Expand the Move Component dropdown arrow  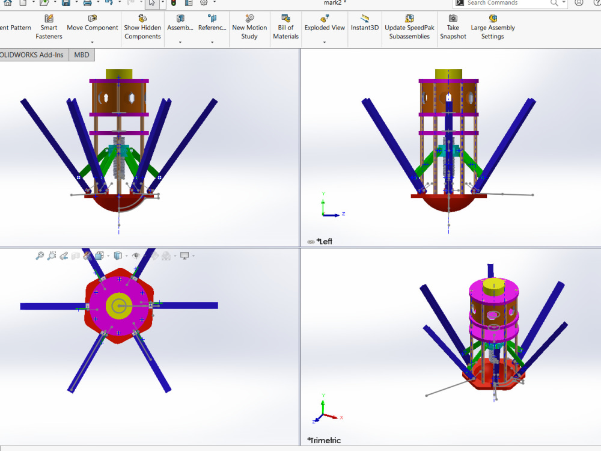(92, 41)
